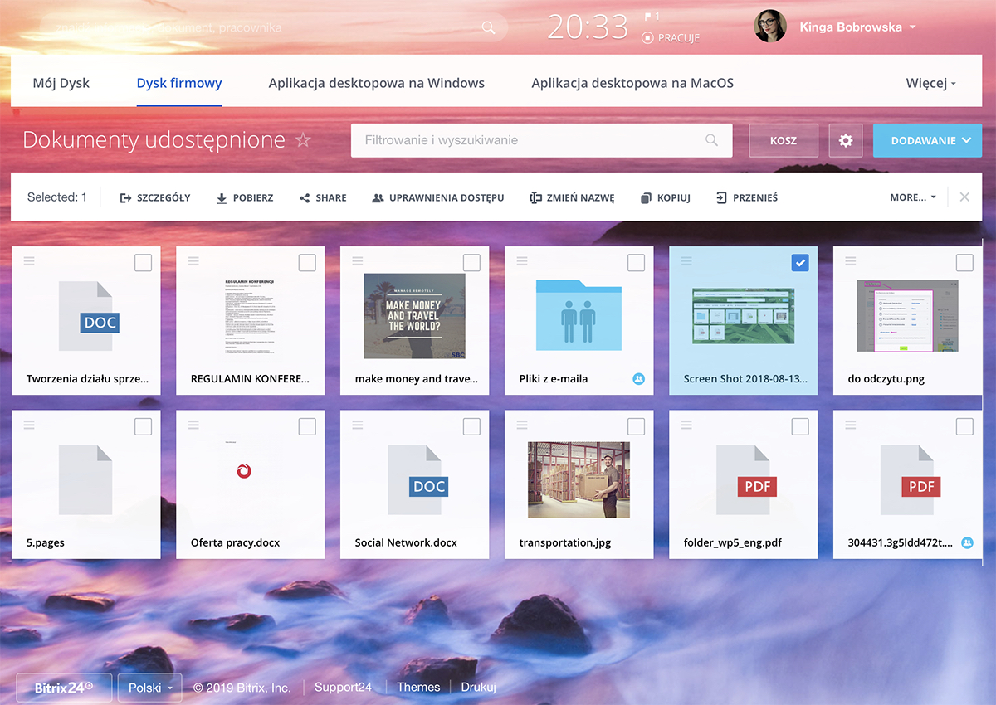Viewport: 996px width, 705px height.
Task: Click the Pobierz download icon
Action: coord(222,198)
